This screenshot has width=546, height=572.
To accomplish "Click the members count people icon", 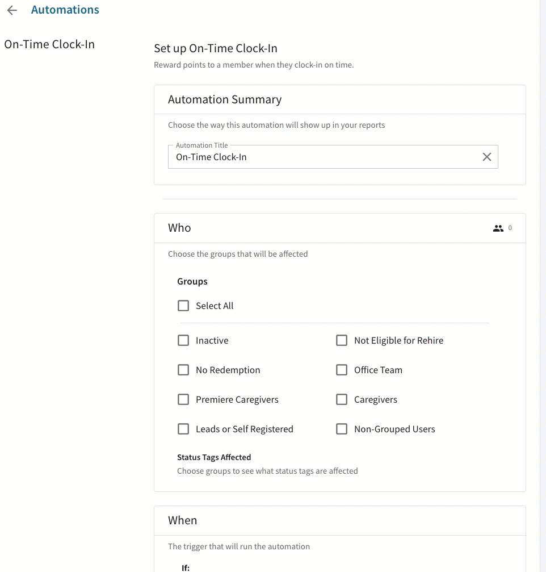I will [498, 228].
